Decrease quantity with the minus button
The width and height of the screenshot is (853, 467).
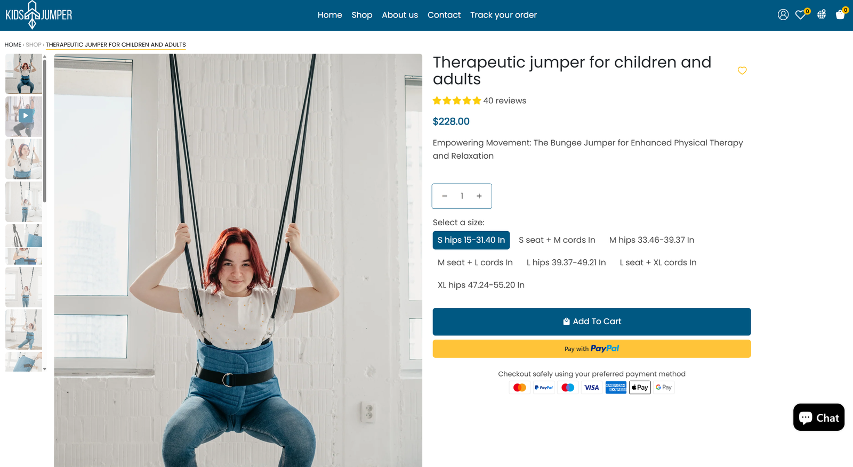click(445, 196)
